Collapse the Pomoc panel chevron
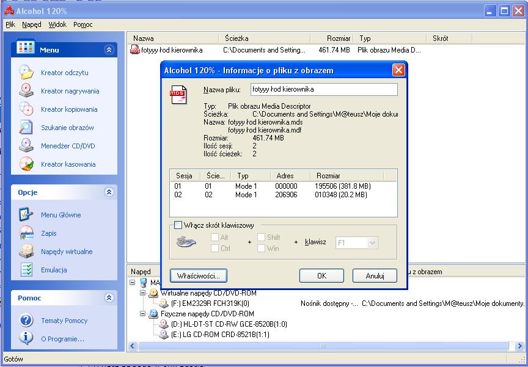 [109, 298]
